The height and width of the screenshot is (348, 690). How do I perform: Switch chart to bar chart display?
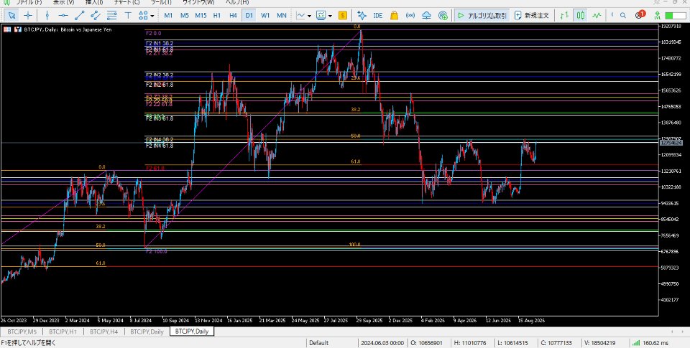coord(564,15)
